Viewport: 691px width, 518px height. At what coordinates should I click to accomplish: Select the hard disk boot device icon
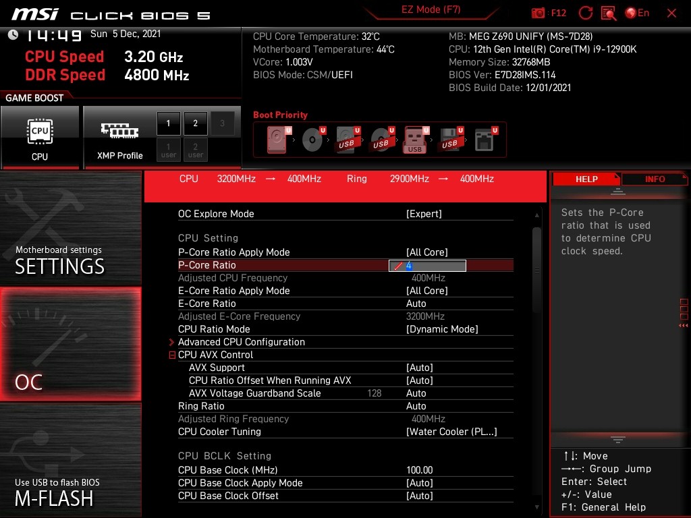pos(277,140)
